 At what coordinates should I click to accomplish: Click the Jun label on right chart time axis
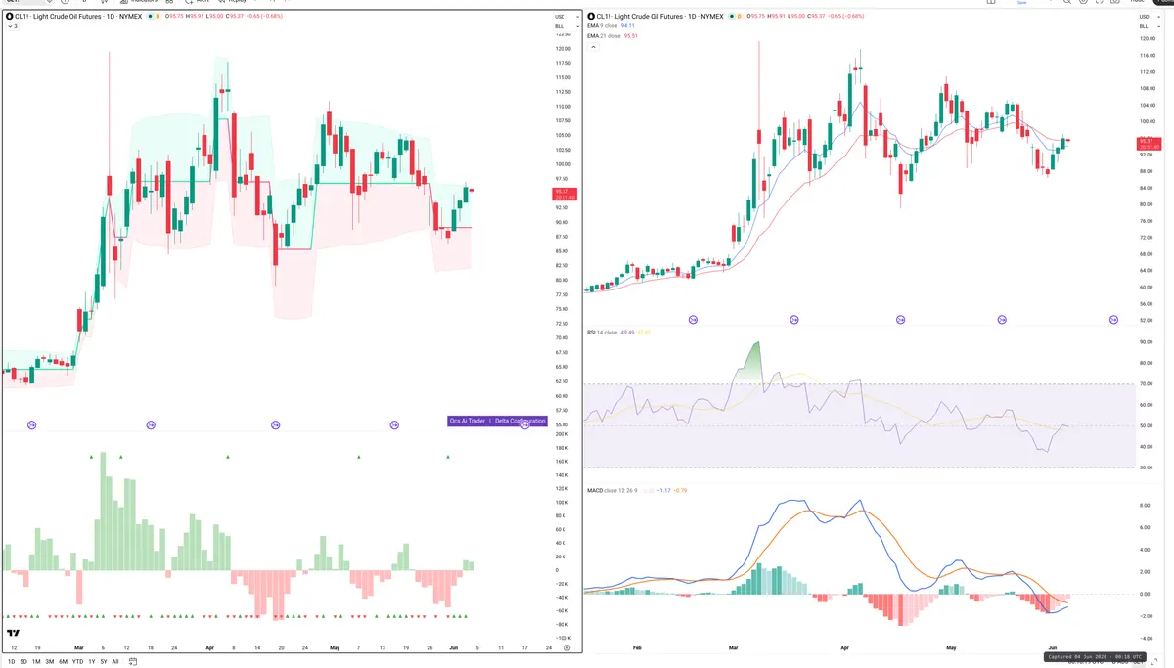tap(1052, 647)
